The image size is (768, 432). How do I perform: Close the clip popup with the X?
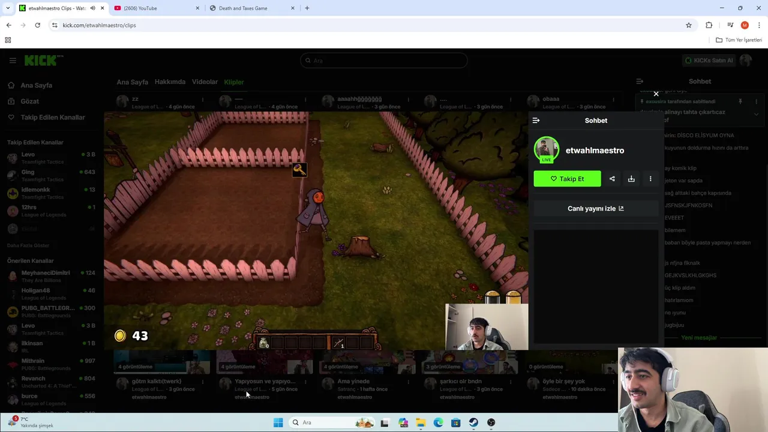click(656, 94)
